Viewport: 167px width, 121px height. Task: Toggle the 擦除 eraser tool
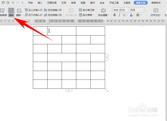11,12
